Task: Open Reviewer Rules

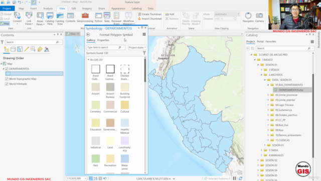Action: pyautogui.click(x=116, y=19)
